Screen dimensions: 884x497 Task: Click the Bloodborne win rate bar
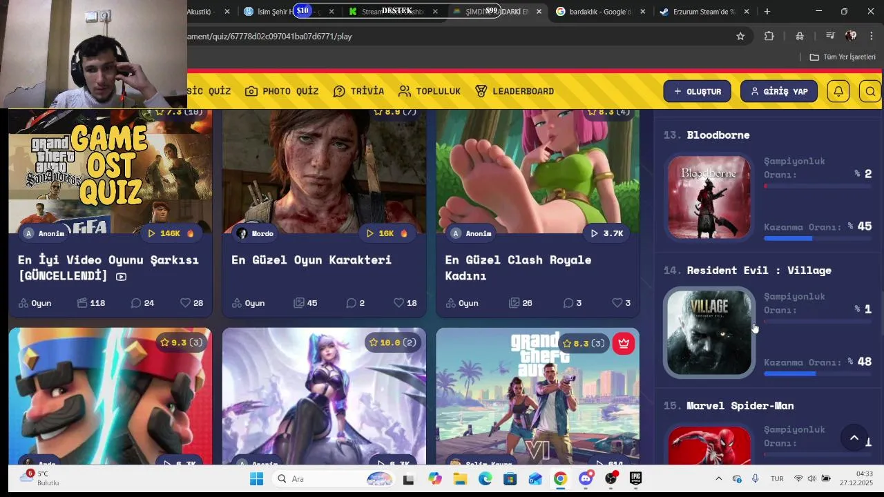(818, 238)
